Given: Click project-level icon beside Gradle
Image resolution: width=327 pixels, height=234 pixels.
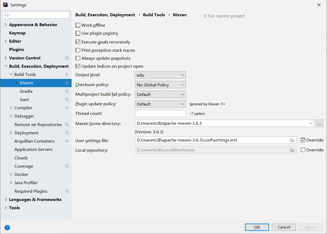Looking at the screenshot, I should pyautogui.click(x=67, y=91).
